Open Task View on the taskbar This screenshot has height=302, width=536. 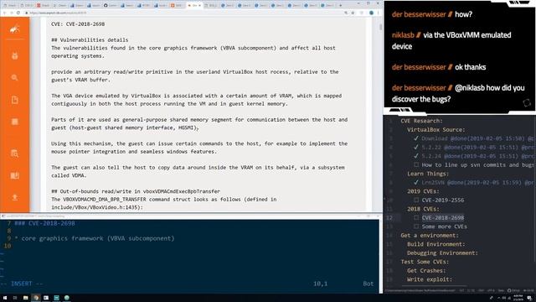pos(15,298)
